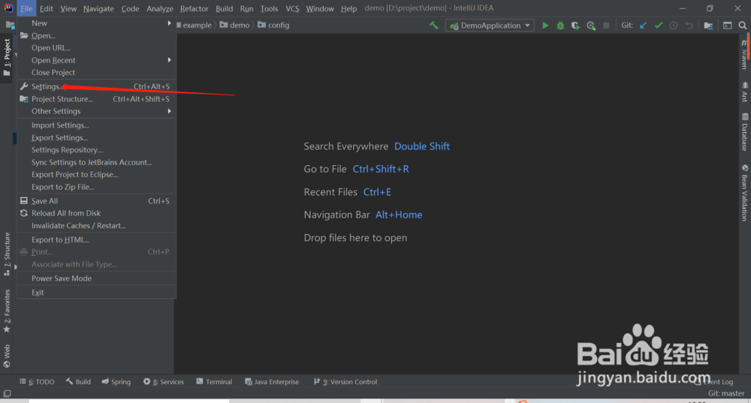Open the Tools menu

[x=269, y=8]
